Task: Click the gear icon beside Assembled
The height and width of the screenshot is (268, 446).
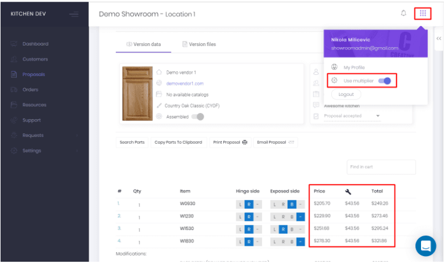Action: pyautogui.click(x=159, y=116)
